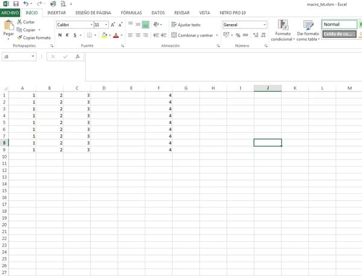The height and width of the screenshot is (276, 362).
Task: Apply percent style format
Action: point(238,36)
